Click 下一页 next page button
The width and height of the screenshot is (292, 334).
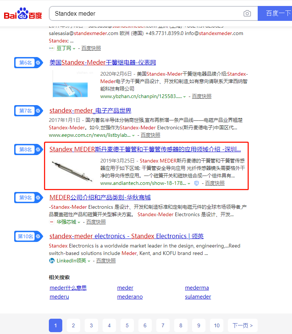pyautogui.click(x=242, y=325)
